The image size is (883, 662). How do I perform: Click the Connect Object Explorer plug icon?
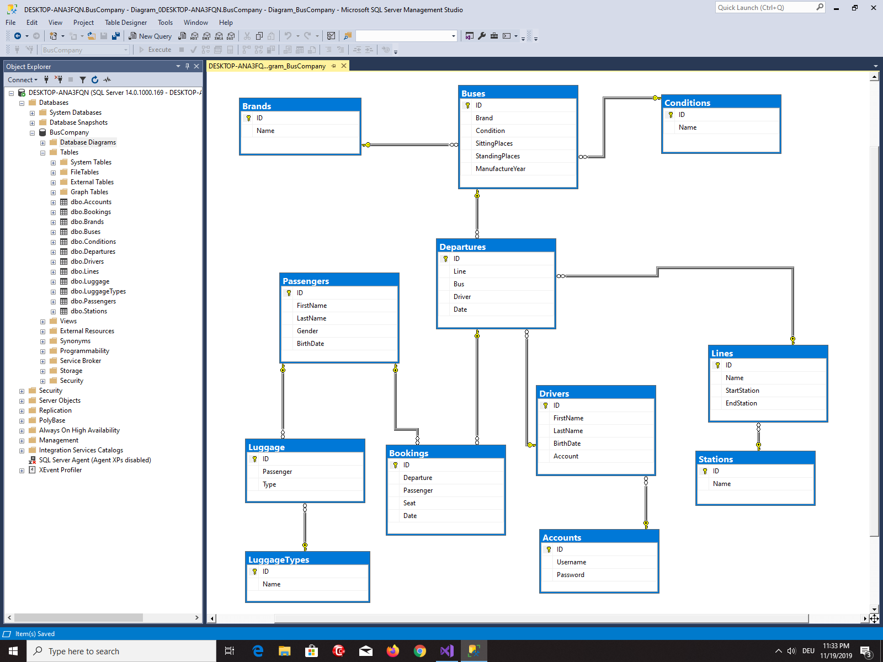(46, 79)
